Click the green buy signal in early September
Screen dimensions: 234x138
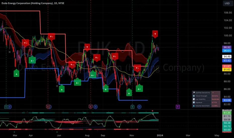point(106,89)
